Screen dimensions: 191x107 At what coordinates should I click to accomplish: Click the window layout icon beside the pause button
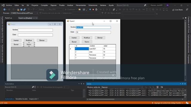point(84,10)
